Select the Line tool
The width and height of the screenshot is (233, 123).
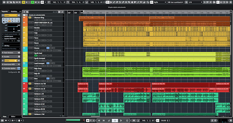tap(138, 2)
